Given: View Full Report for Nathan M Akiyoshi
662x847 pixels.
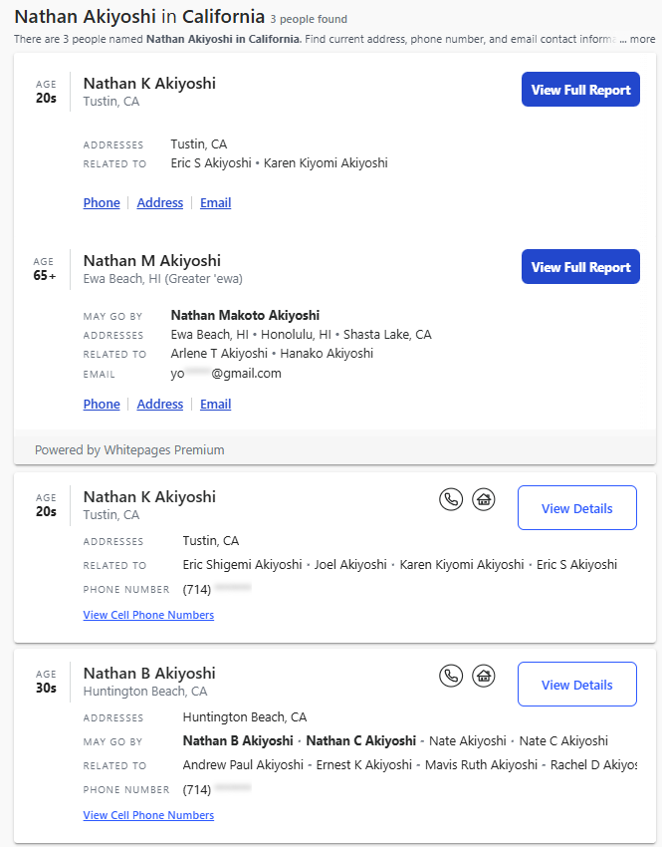Looking at the screenshot, I should 580,267.
